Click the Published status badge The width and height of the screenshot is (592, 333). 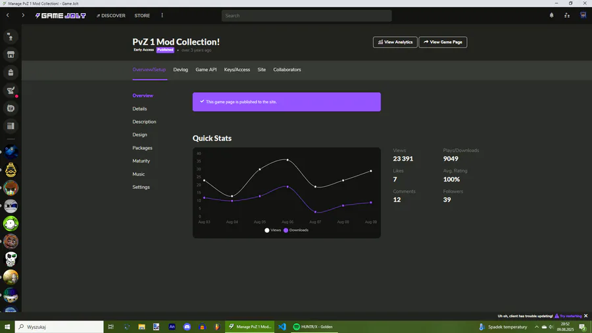[x=165, y=50]
